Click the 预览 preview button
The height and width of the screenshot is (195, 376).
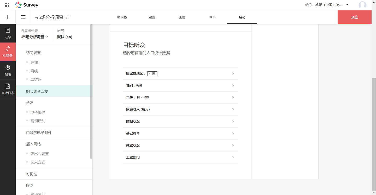pos(354,17)
